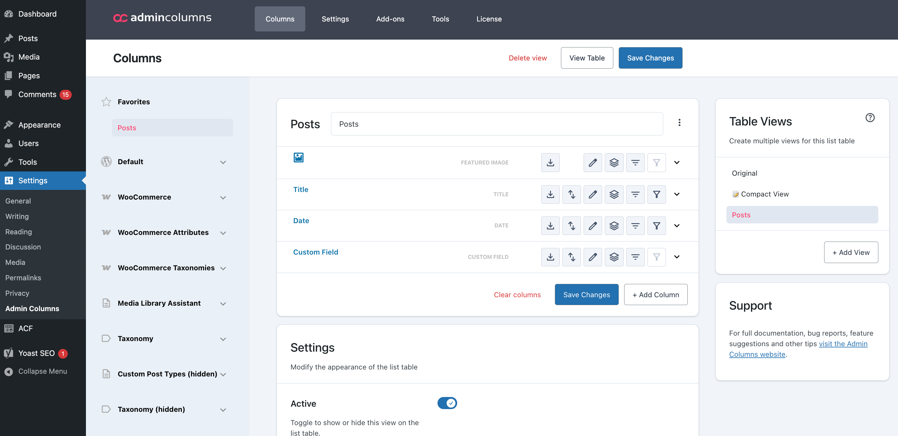Toggle the Active view switch
This screenshot has height=436, width=898.
pos(447,403)
